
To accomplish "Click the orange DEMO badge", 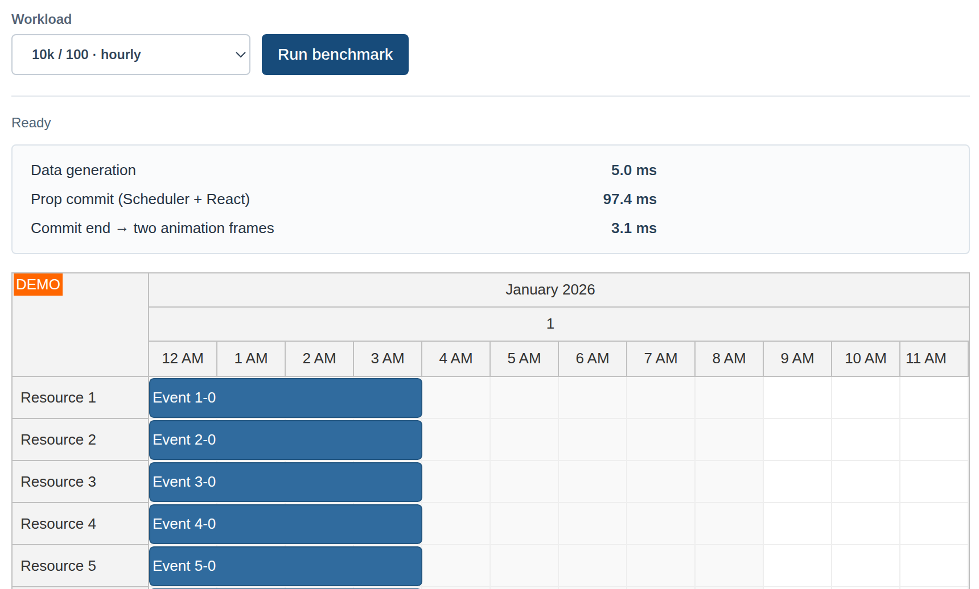I will click(38, 284).
